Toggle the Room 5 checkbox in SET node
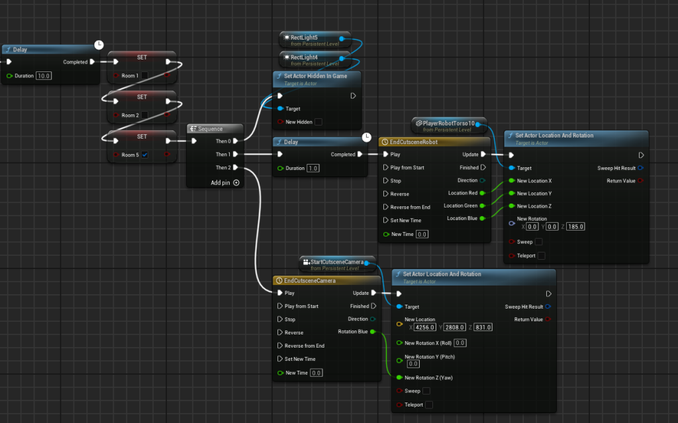 coord(144,155)
